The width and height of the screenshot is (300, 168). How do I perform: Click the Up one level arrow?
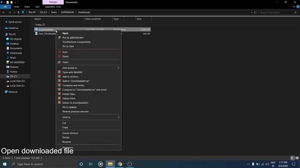(x=18, y=12)
